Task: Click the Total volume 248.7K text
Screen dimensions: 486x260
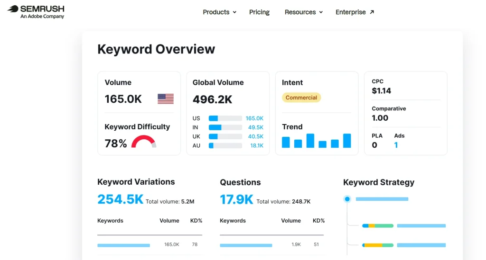Action: (283, 202)
